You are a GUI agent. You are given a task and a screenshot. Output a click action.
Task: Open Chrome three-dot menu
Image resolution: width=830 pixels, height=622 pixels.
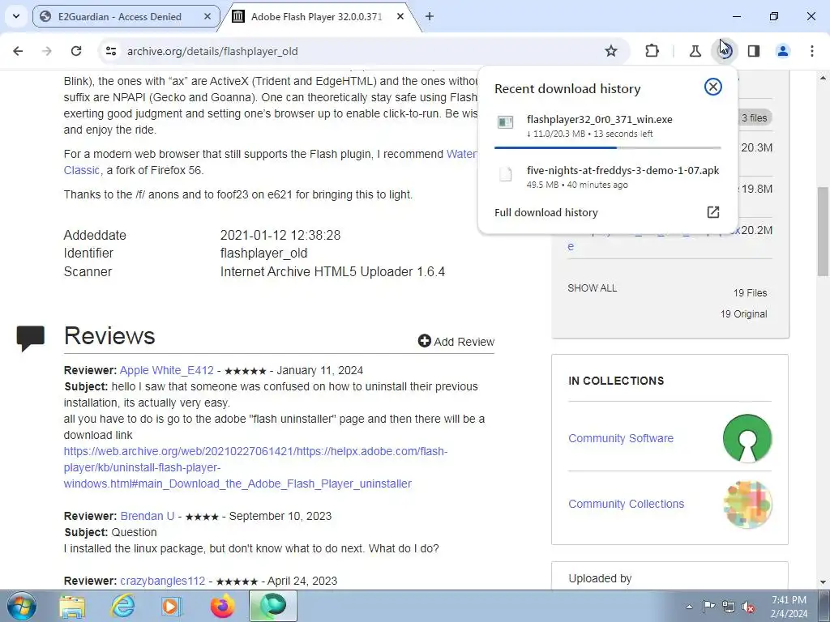[812, 51]
